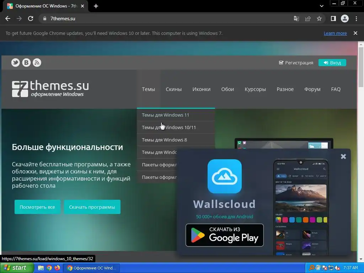Open the Курсоры menu

[x=255, y=89]
